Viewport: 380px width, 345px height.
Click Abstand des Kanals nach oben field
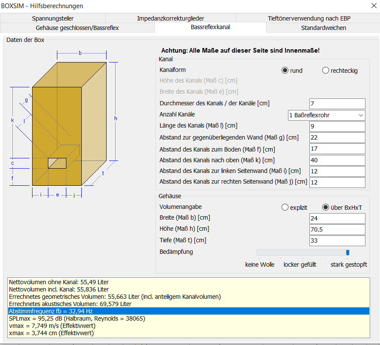tap(337, 160)
